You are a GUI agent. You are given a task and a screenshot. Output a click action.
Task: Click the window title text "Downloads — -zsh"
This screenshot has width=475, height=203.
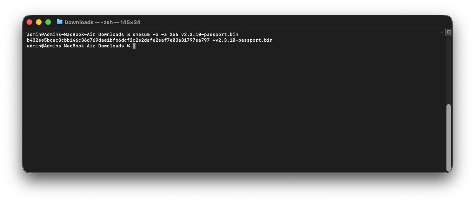(102, 22)
